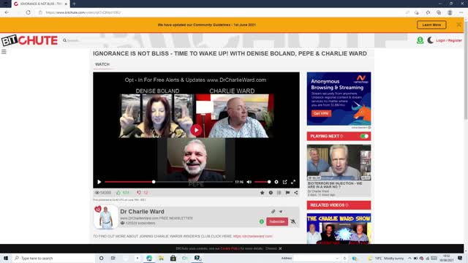468x263 pixels.
Task: Toggle channel notifications bell icon
Action: pyautogui.click(x=293, y=221)
